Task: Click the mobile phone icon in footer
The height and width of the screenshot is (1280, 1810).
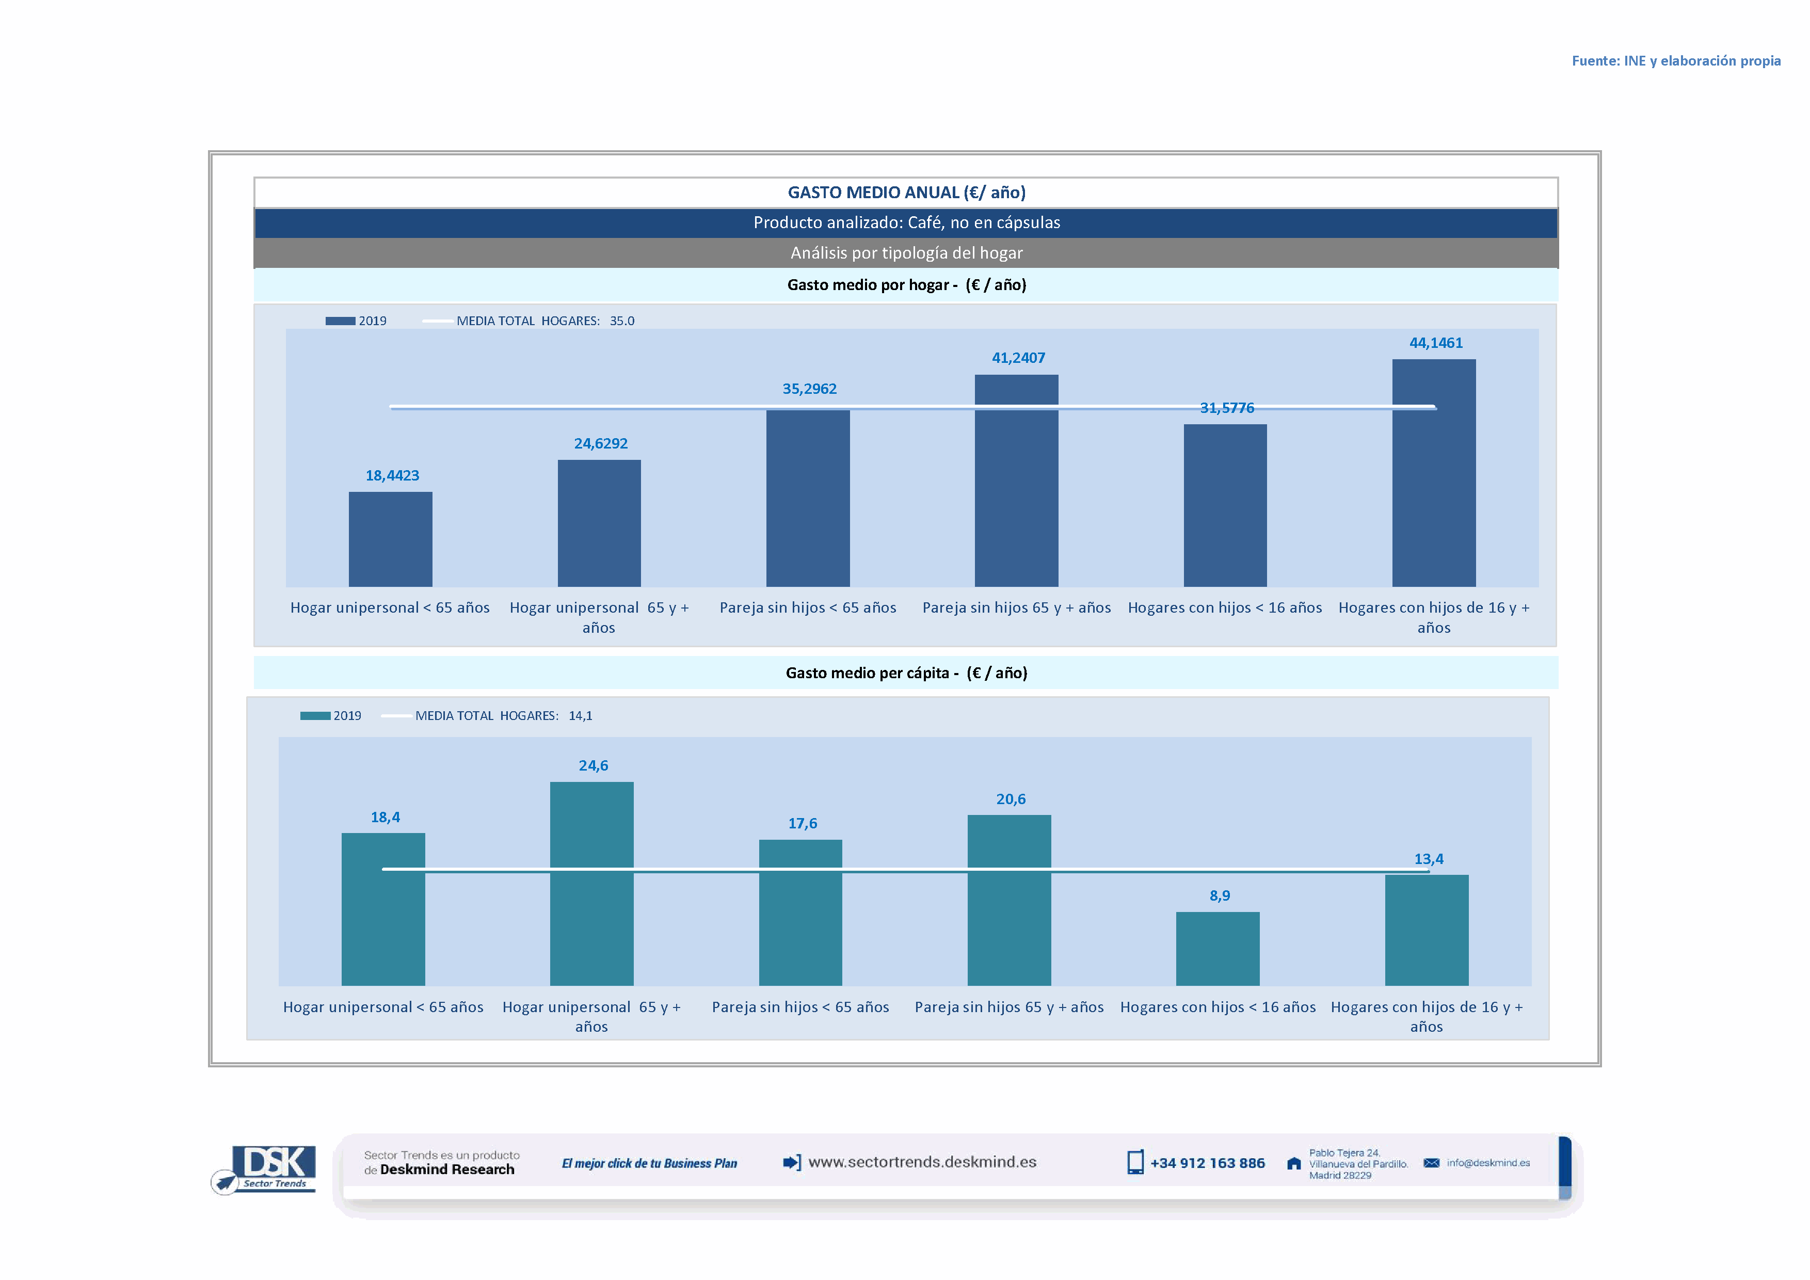Action: 1134,1162
